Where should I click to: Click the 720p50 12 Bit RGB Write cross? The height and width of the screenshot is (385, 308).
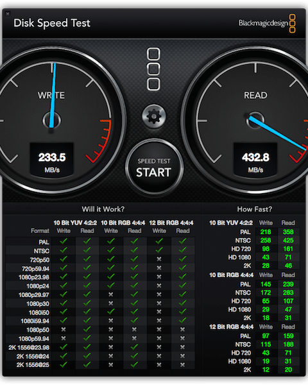(x=159, y=259)
